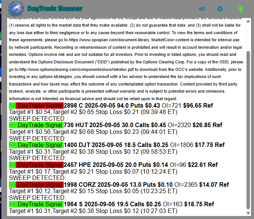Click 'SWEEP DETECTED:' above CORZ signal
The image size is (254, 219).
pos(37,178)
